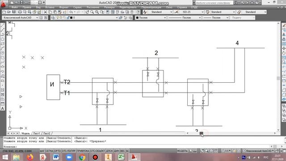286x161 pixels.
Task: Toggle ВЕС lineweight display button
Action: tap(123, 151)
